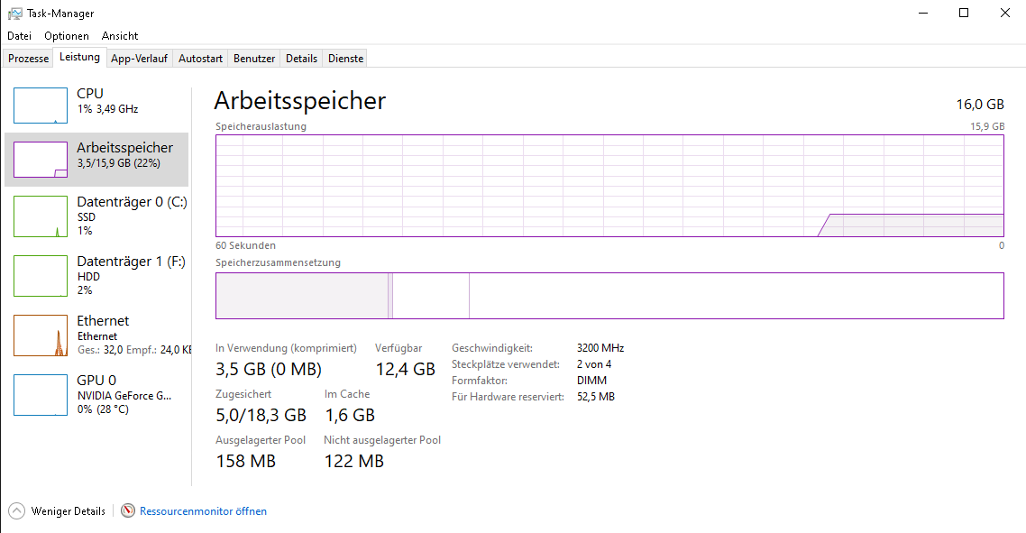Switch to the Dienste tab
The image size is (1026, 533).
[x=346, y=59]
